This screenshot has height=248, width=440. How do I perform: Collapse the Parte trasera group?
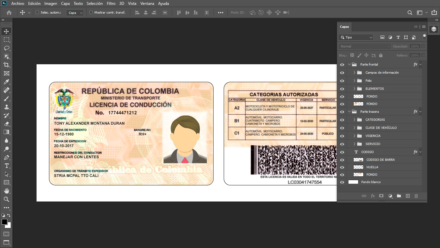coord(349,112)
